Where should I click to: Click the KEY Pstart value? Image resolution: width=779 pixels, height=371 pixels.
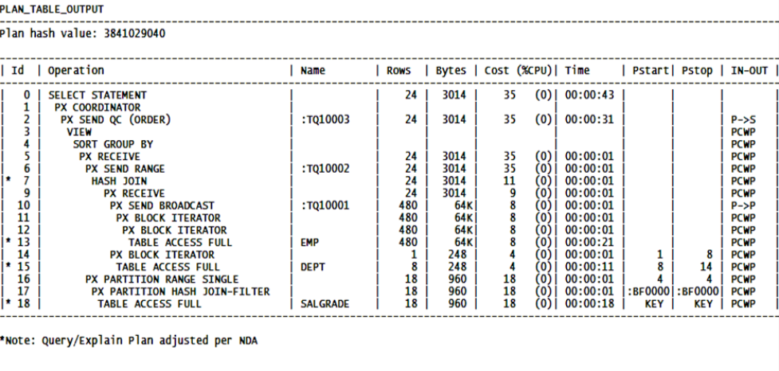[x=654, y=303]
